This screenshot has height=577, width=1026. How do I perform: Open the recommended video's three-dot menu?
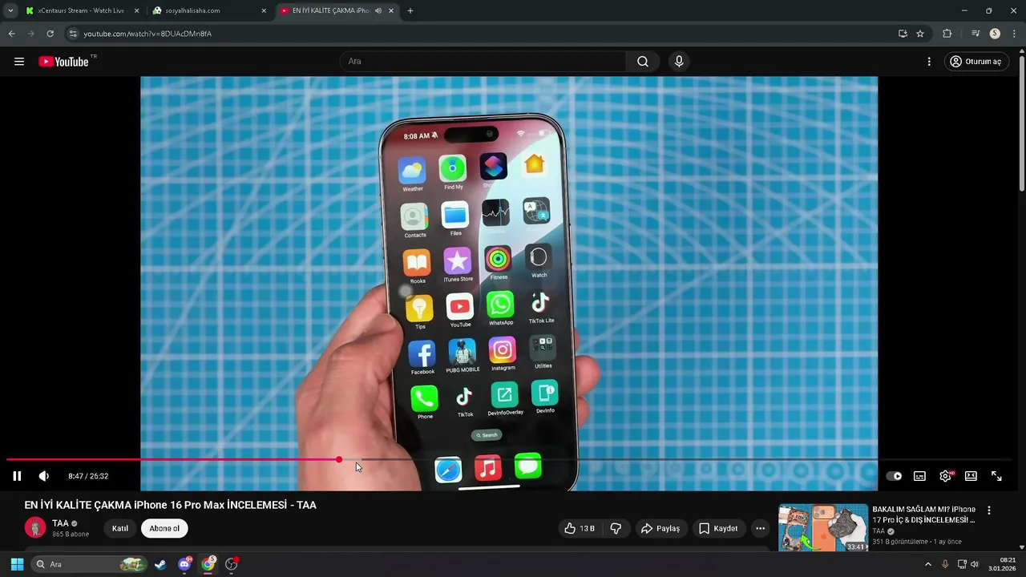click(988, 510)
